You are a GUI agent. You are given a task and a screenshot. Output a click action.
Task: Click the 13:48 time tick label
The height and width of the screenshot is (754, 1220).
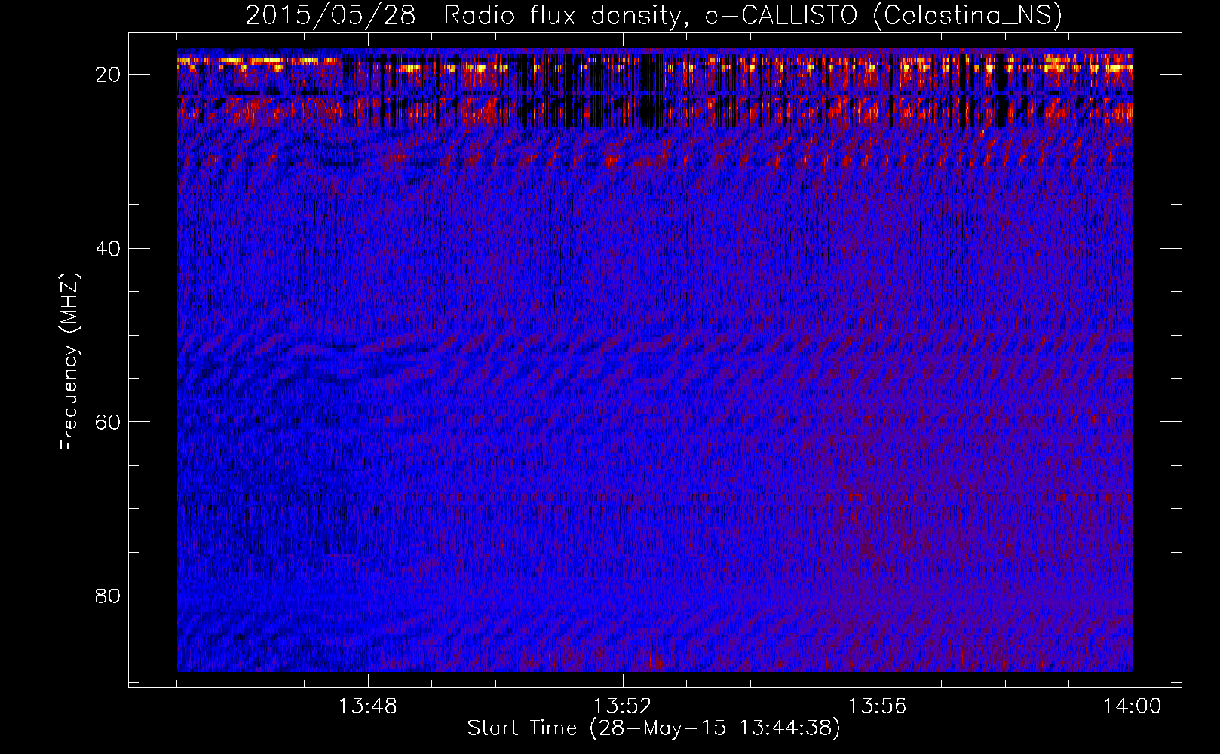[x=367, y=706]
